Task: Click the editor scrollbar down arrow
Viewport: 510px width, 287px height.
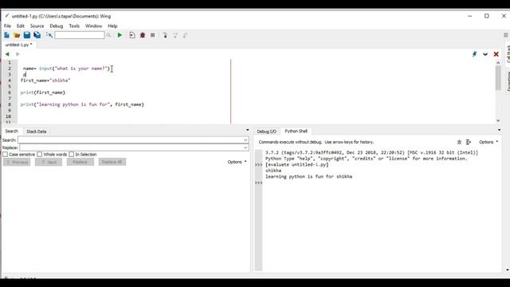Action: click(x=498, y=120)
